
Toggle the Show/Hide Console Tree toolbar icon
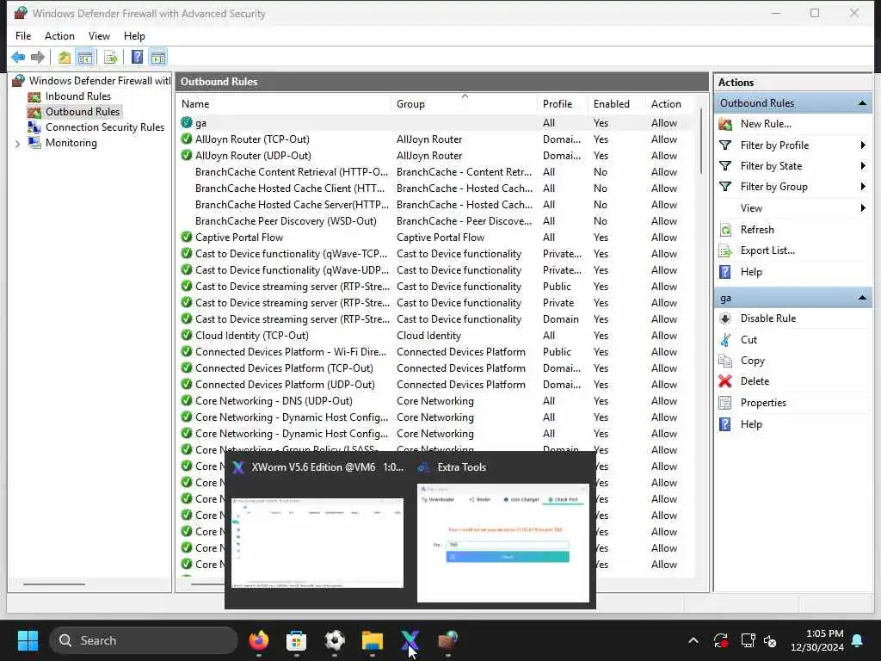[x=85, y=57]
